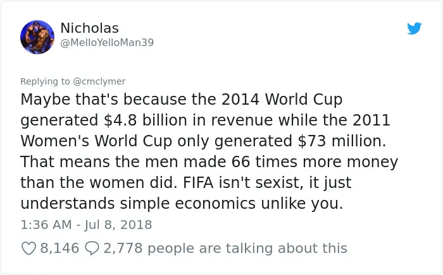Open '2,778 people are talking about this'
The width and height of the screenshot is (443, 275).
click(225, 249)
